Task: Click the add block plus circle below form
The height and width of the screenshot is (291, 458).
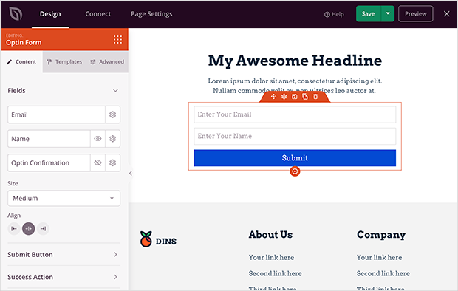Action: (295, 171)
